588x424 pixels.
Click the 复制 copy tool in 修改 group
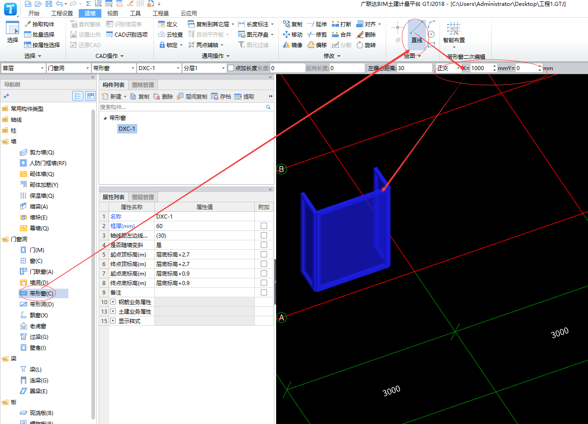coord(292,24)
